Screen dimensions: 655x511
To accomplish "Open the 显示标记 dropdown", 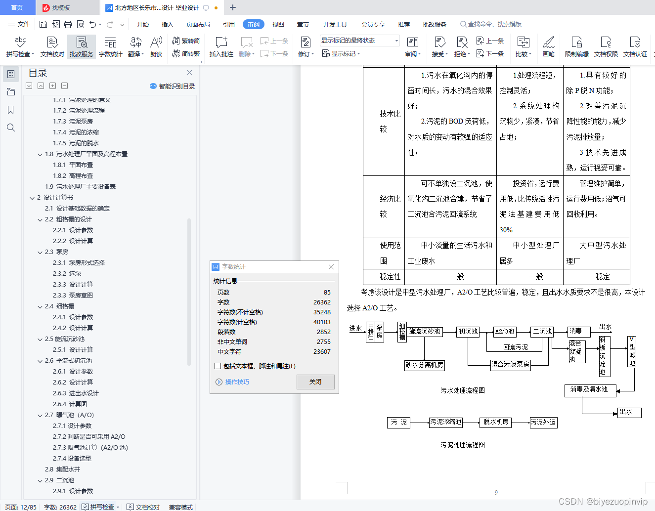I will (x=341, y=53).
